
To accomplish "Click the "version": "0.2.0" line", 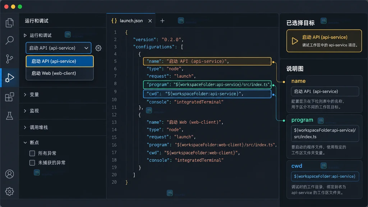I will 158,40.
